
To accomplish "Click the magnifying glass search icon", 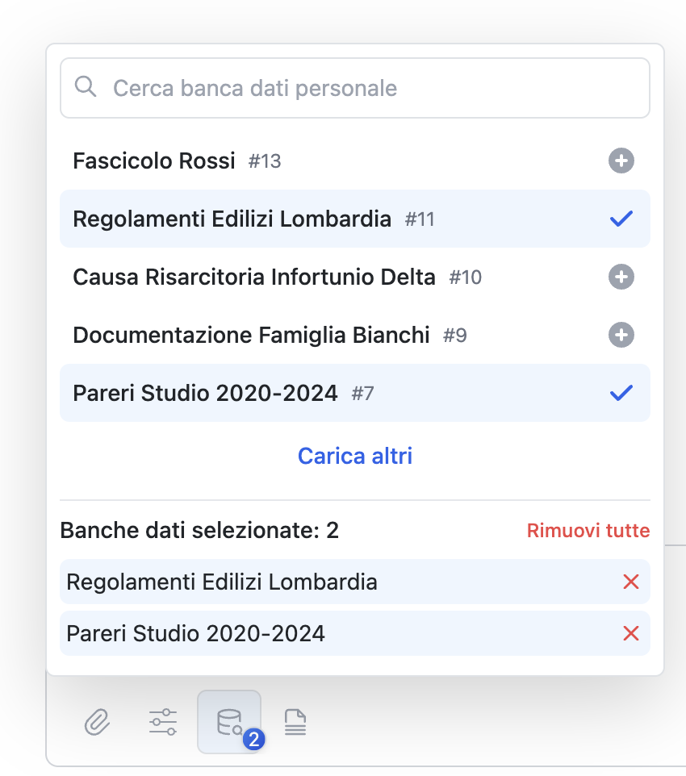I will [x=86, y=87].
